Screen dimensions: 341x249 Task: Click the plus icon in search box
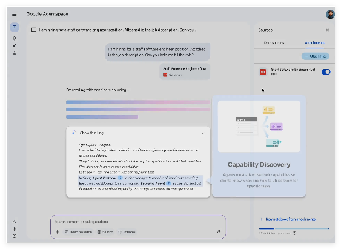point(57,232)
